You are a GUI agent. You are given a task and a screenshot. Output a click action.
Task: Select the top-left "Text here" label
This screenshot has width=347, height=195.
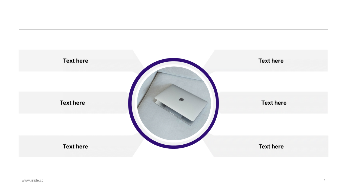coord(76,61)
